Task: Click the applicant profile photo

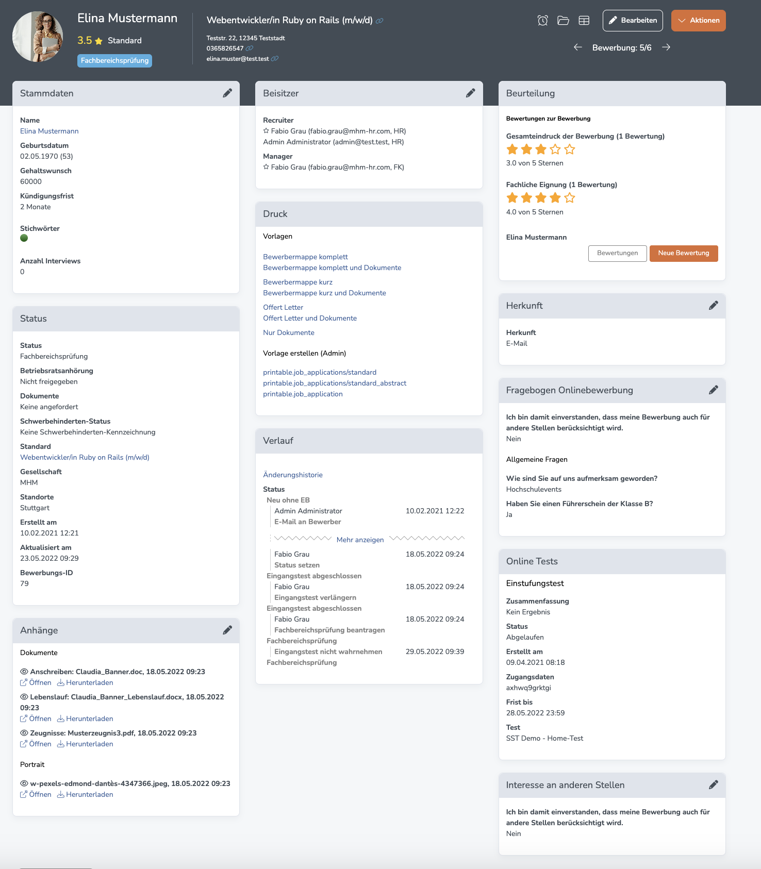Action: coord(38,37)
